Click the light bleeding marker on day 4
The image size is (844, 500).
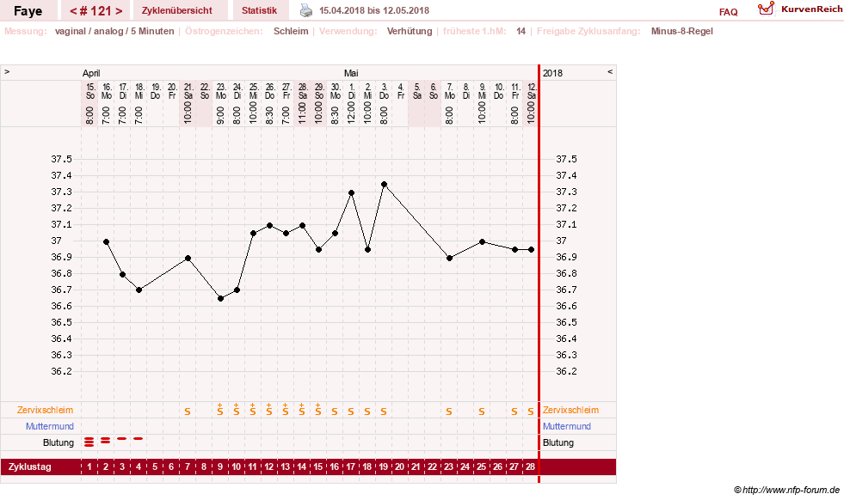139,439
